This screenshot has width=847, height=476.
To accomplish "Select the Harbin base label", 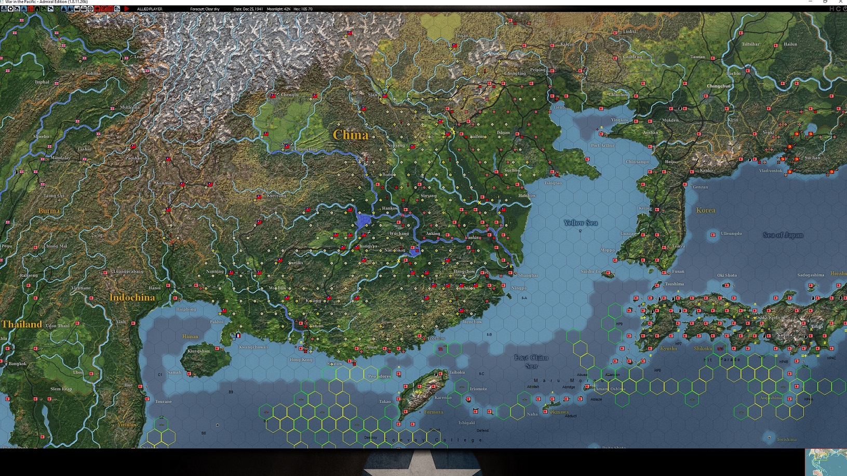I will 734,73.
